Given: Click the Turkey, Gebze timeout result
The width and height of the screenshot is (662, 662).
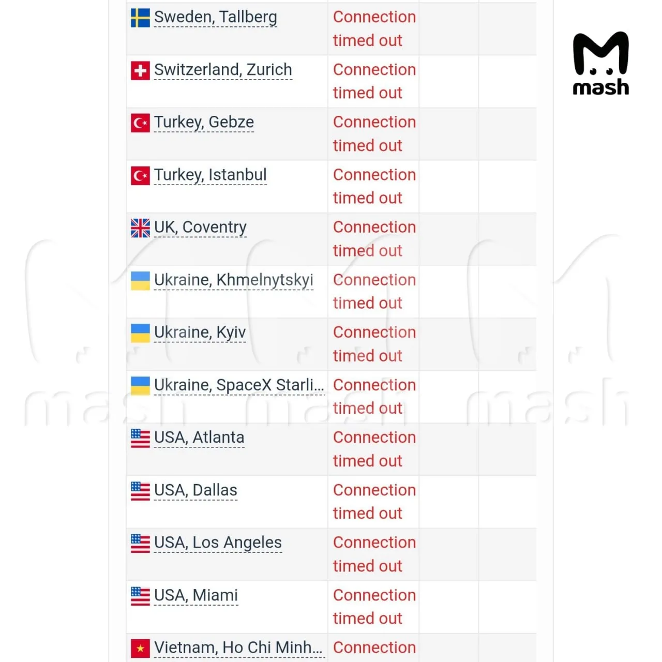Looking at the screenshot, I should pyautogui.click(x=374, y=134).
